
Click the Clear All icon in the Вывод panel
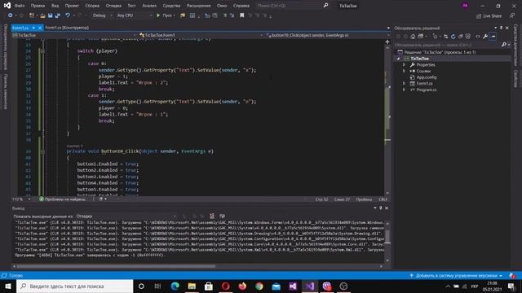212,216
